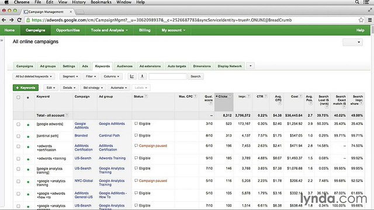Check the select-all header checkbox
The width and height of the screenshot is (374, 210).
coord(18,97)
